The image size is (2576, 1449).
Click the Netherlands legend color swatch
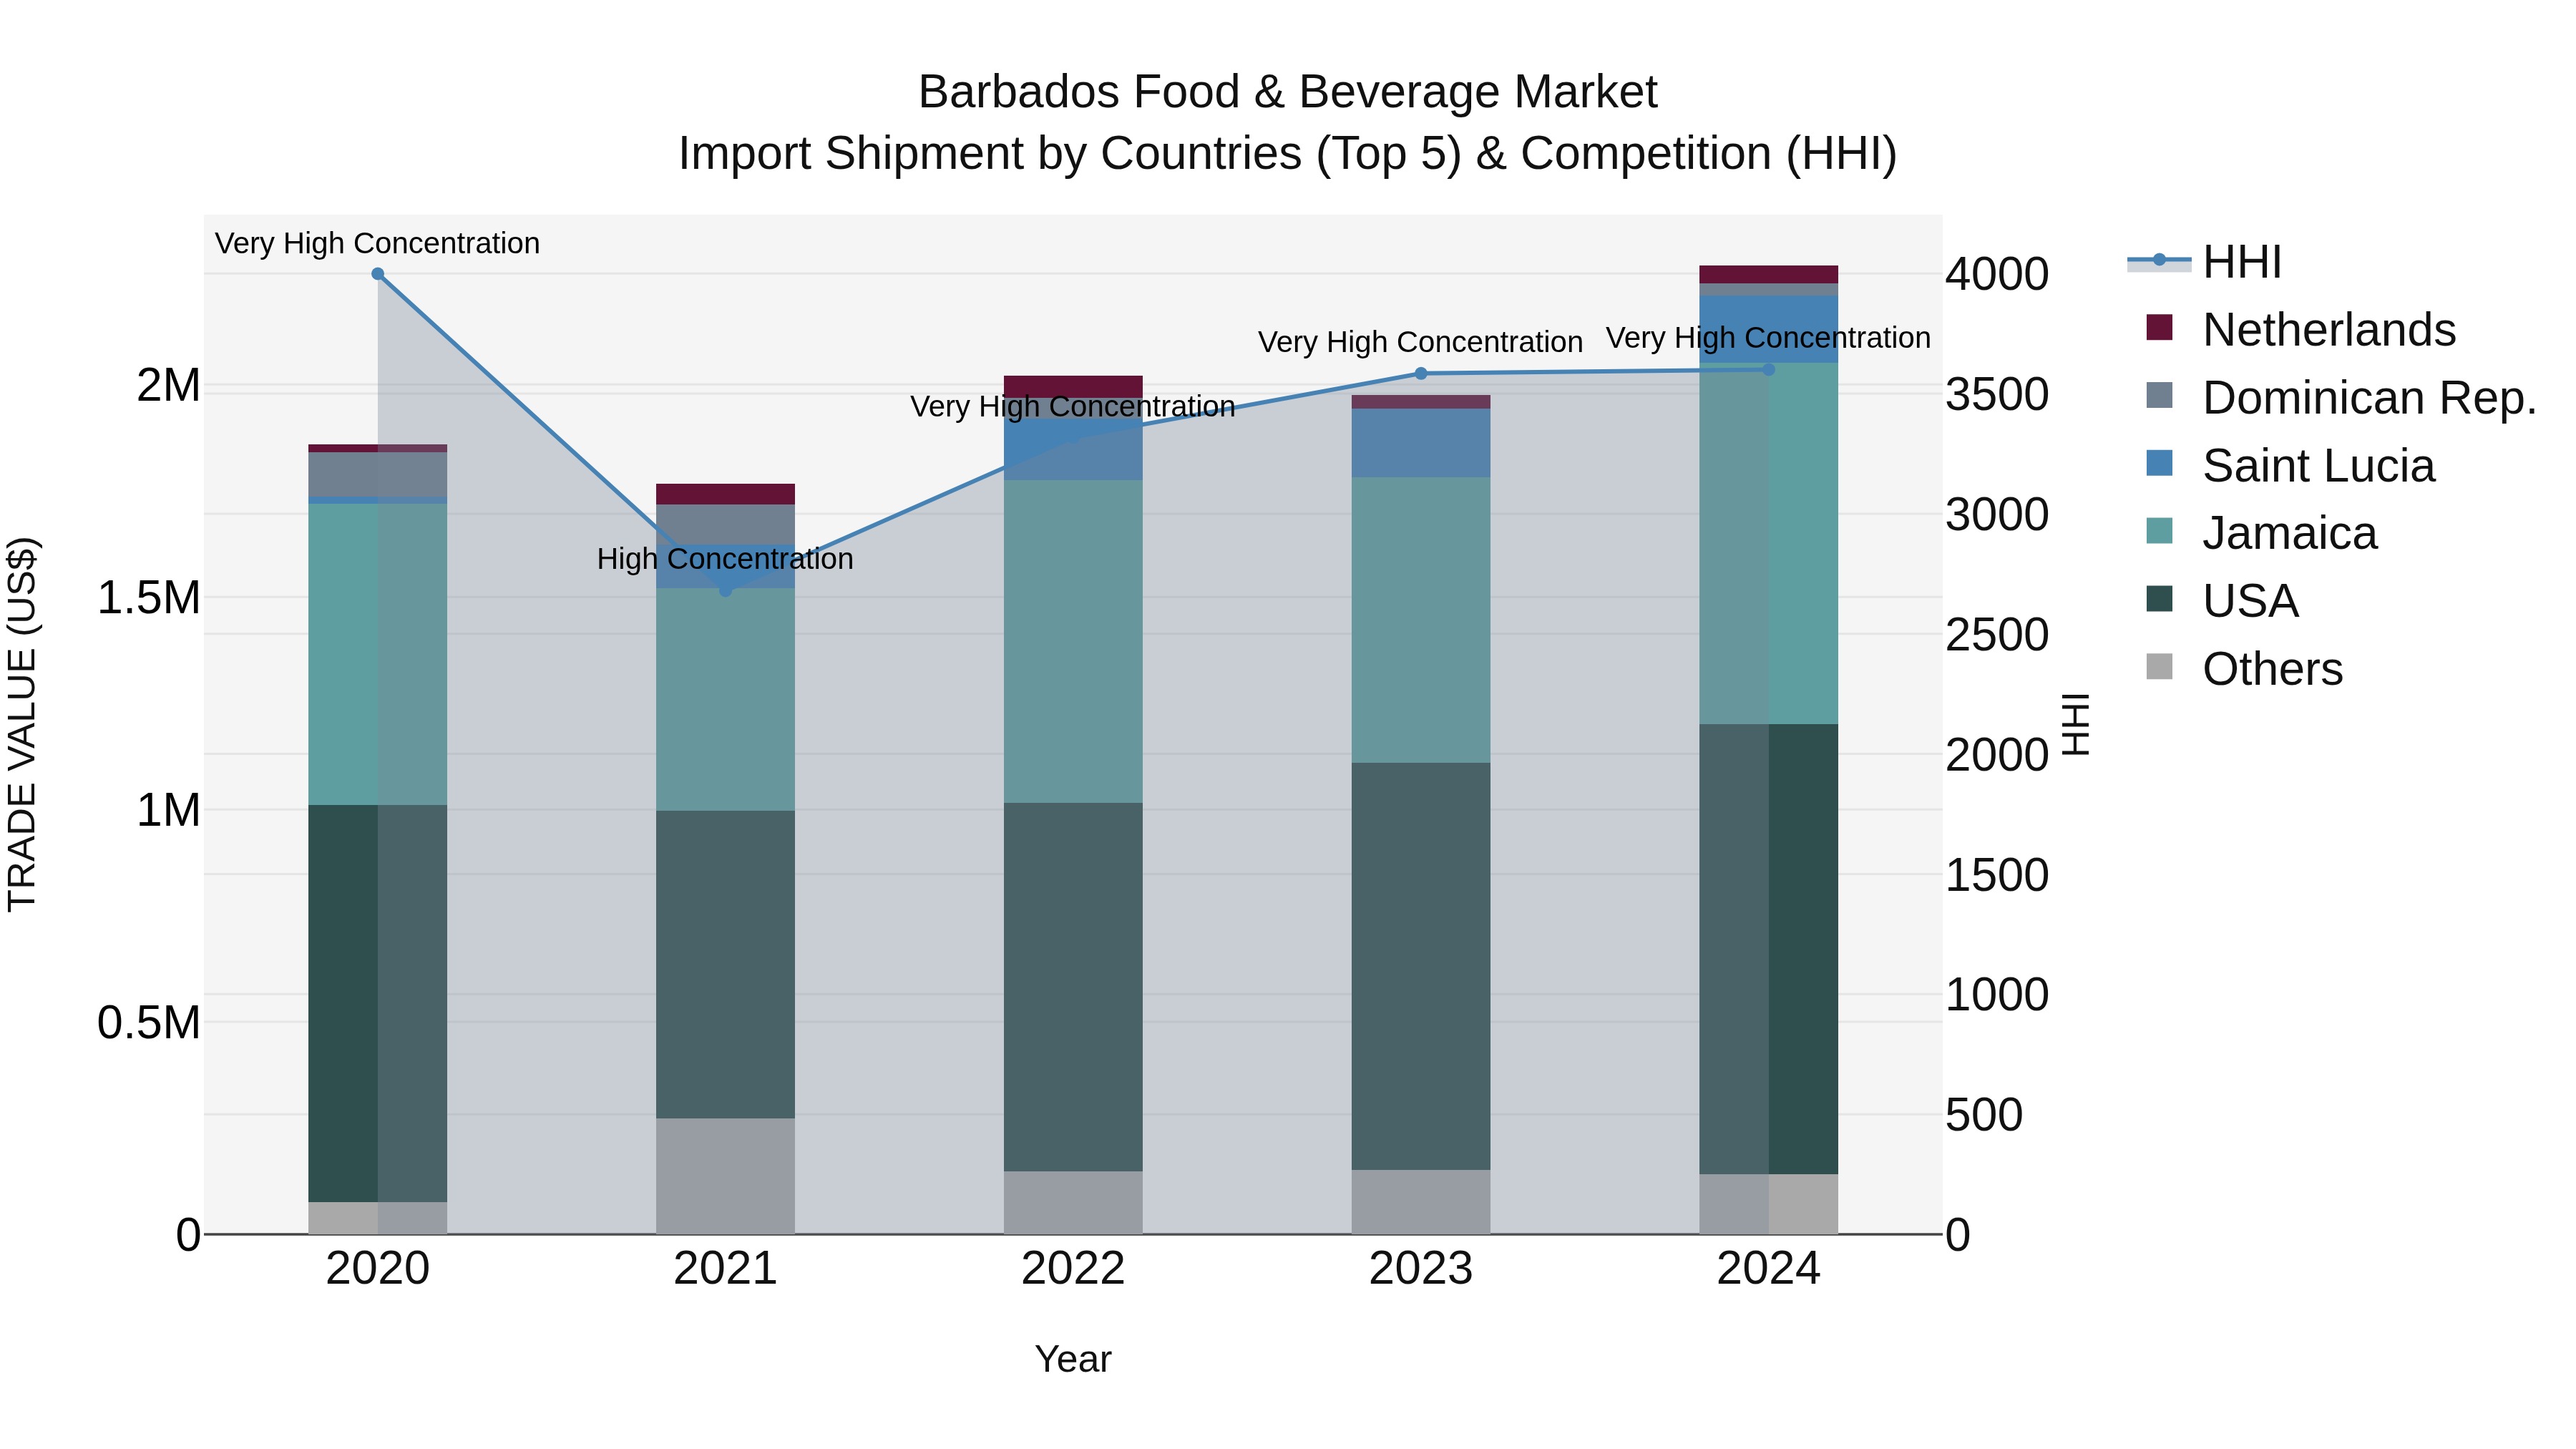pos(2159,327)
